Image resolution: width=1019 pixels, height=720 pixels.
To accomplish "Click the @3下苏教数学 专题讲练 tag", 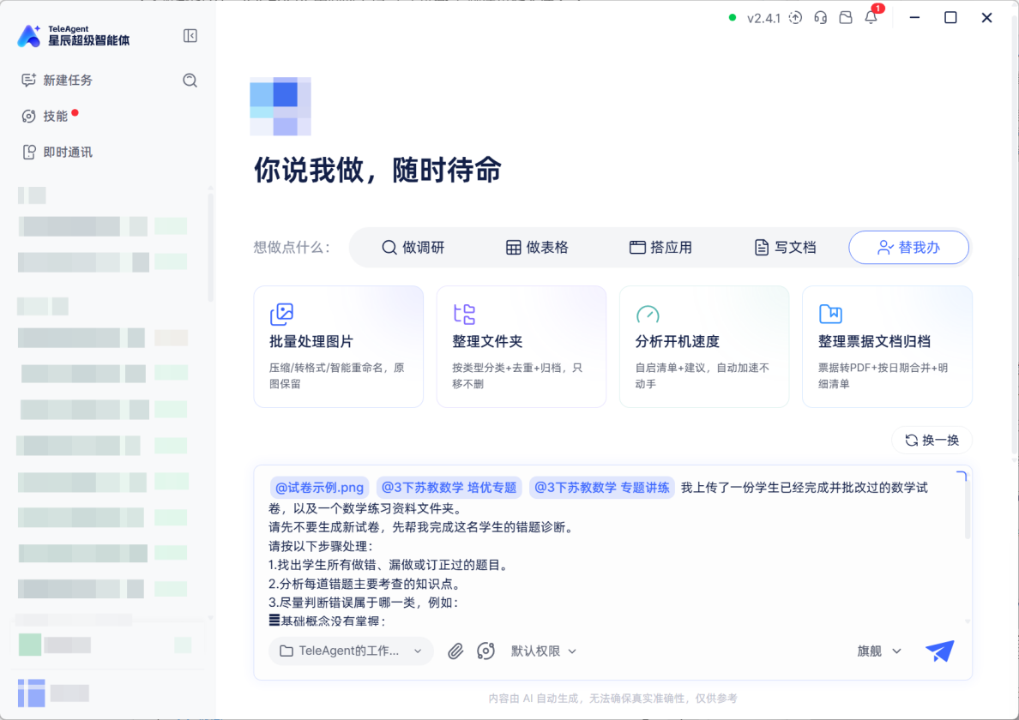I will pos(602,488).
